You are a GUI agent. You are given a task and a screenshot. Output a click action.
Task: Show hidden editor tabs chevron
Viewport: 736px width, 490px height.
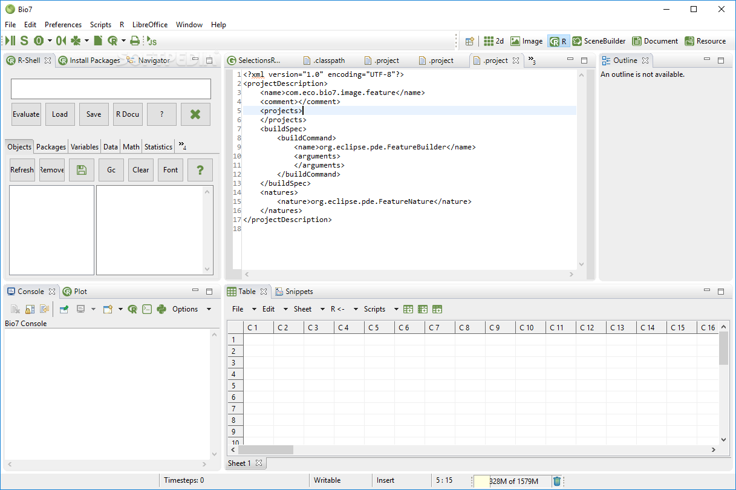[x=532, y=60]
